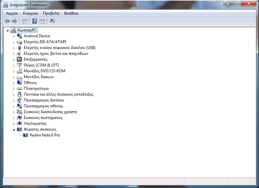Expand the Πληκτρολόγια category
Screen dimensions: 259x188
[14, 89]
